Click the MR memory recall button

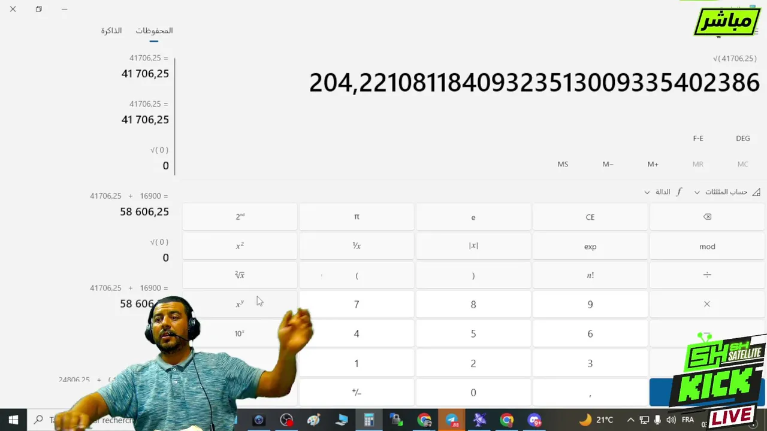(x=698, y=164)
